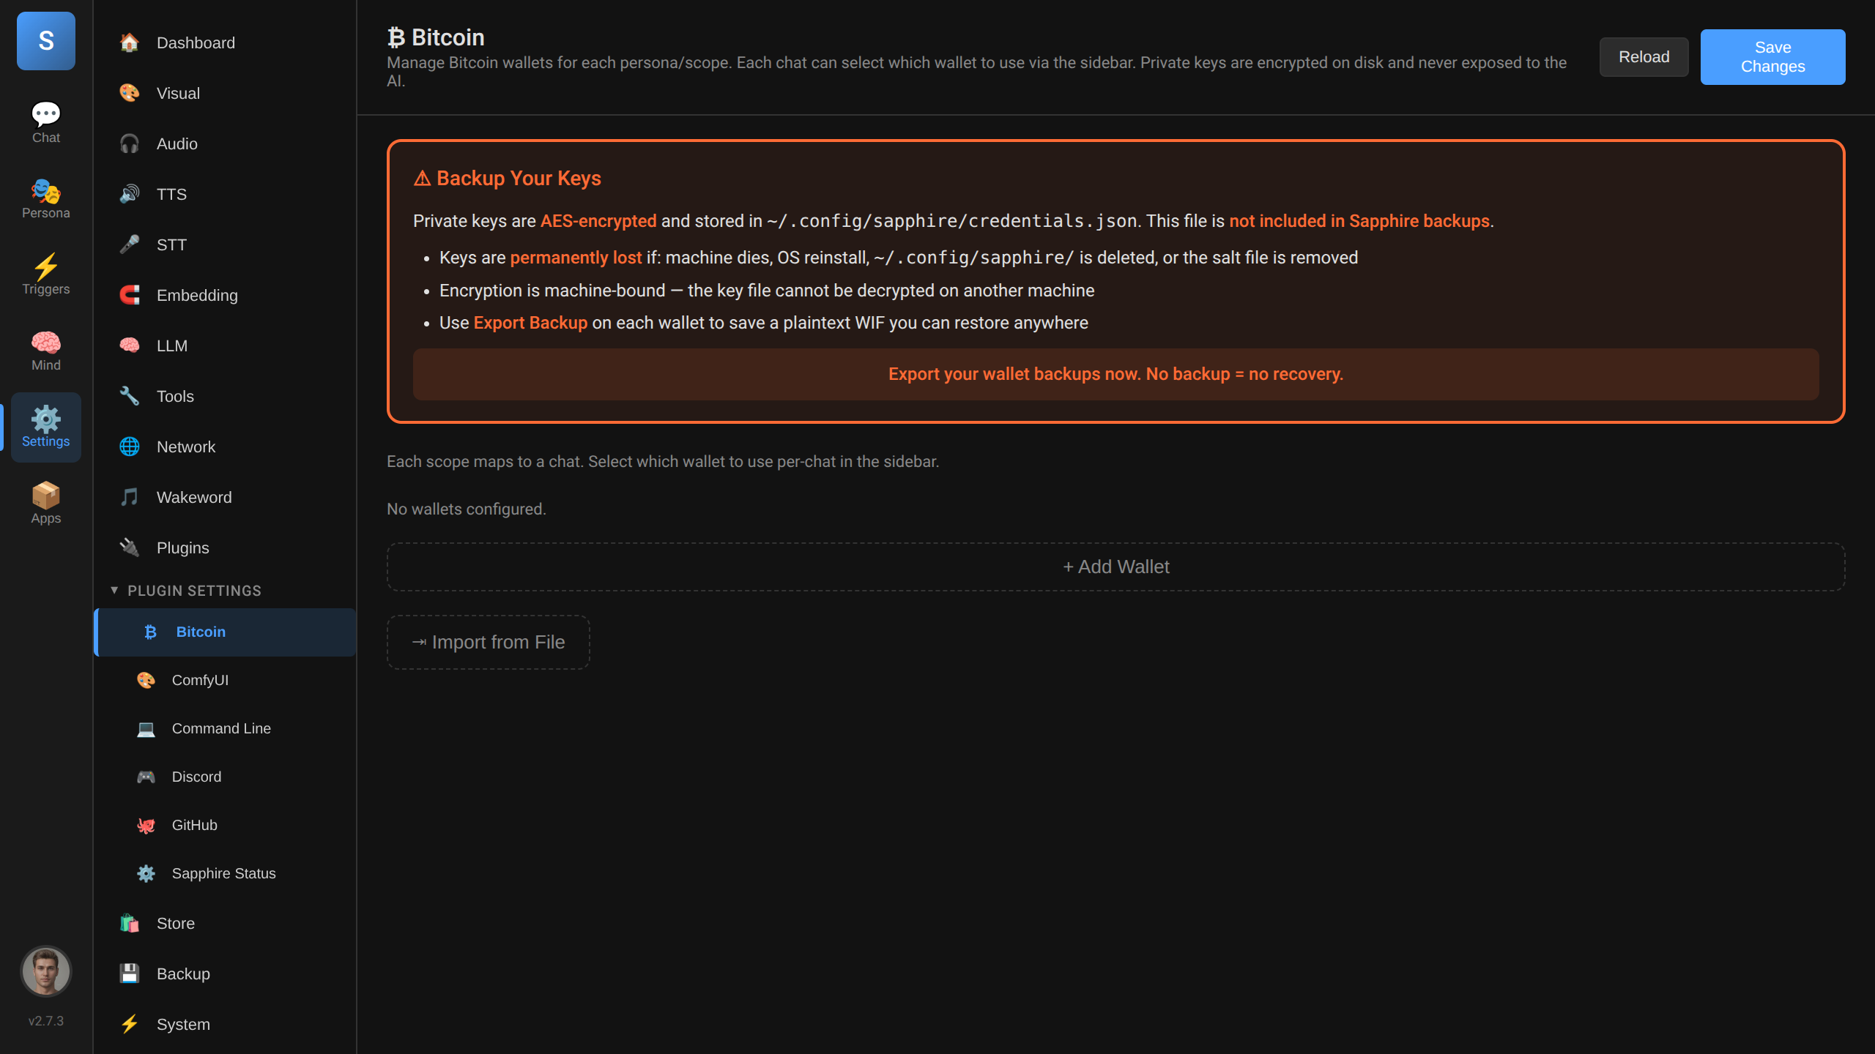
Task: Click the Backup floppy disk icon
Action: click(130, 973)
